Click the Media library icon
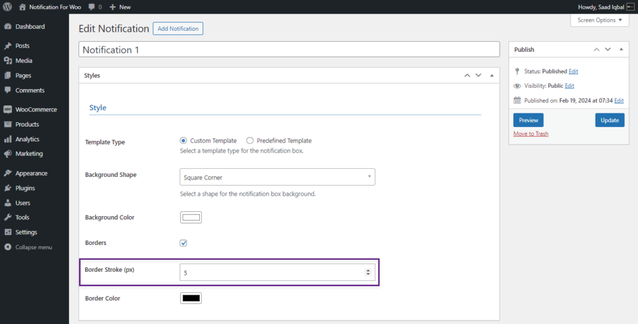 (7, 60)
